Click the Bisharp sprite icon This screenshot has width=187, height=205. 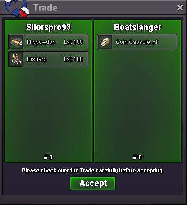pos(16,59)
